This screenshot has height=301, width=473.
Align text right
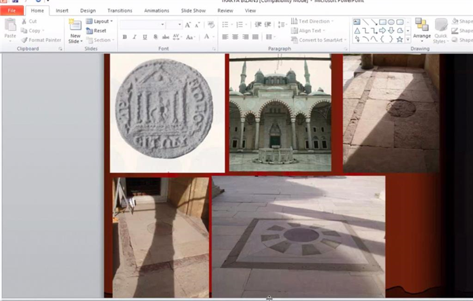(246, 37)
